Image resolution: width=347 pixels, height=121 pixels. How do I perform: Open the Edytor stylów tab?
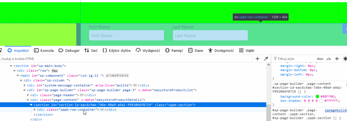(x=117, y=50)
